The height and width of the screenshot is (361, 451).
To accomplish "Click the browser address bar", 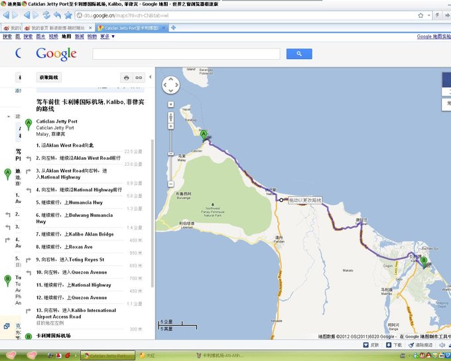I will [247, 15].
